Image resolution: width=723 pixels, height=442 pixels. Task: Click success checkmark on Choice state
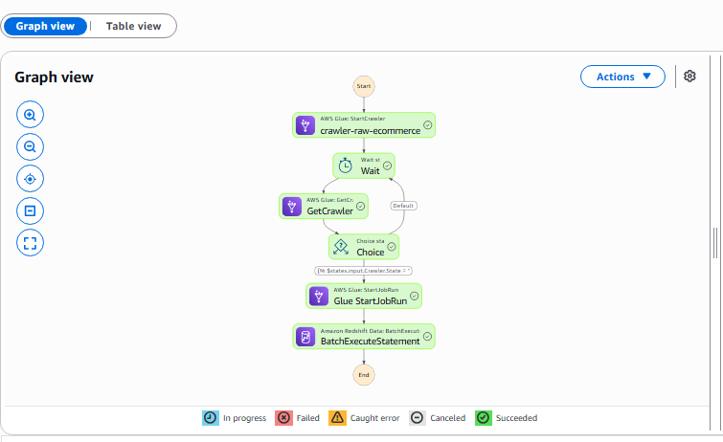[392, 247]
